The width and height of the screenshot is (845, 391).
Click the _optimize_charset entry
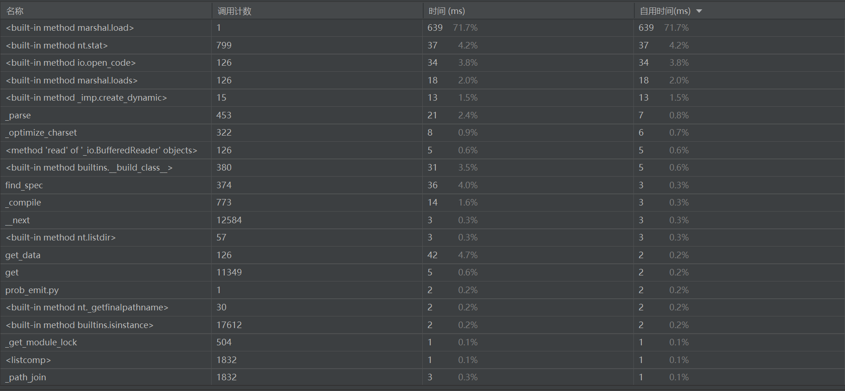pos(41,133)
